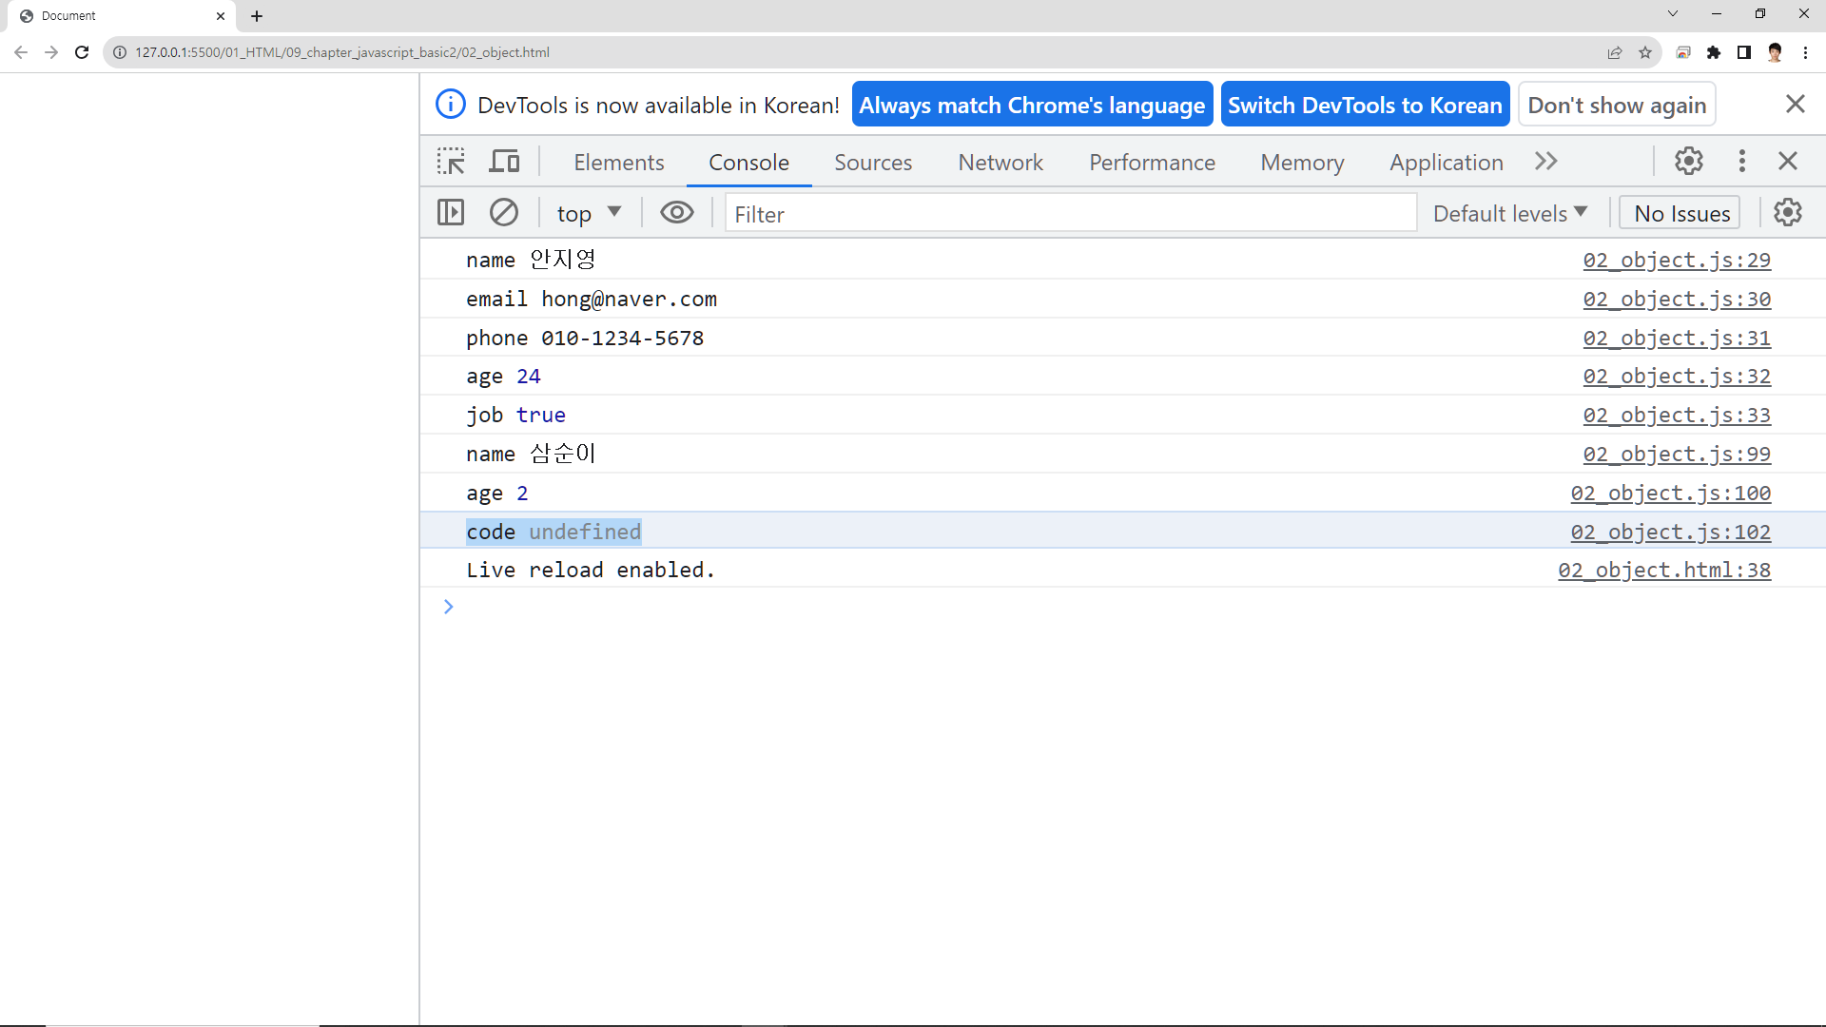Screen dimensions: 1826x1027
Task: Switch to the Elements tab
Action: (618, 163)
